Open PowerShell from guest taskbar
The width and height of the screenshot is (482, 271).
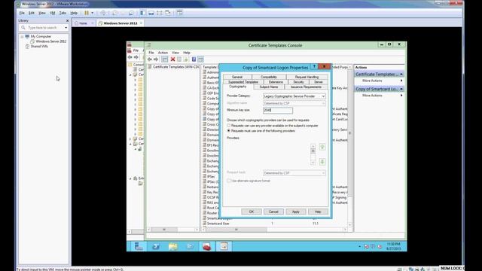[x=190, y=246]
